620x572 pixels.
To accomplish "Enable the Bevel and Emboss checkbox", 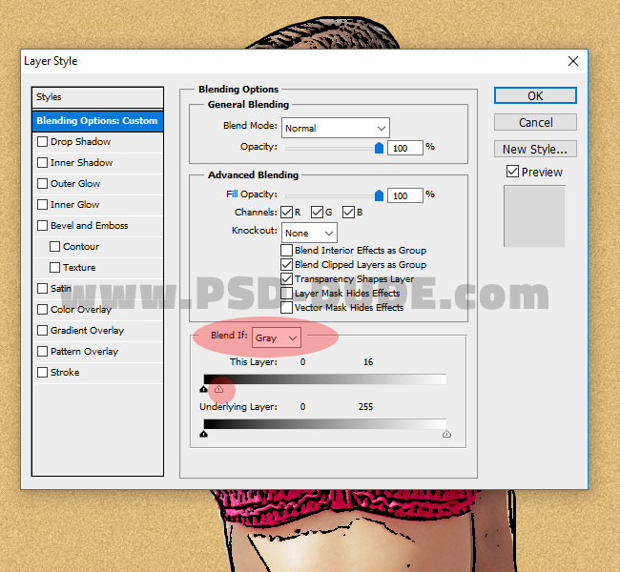I will point(42,225).
